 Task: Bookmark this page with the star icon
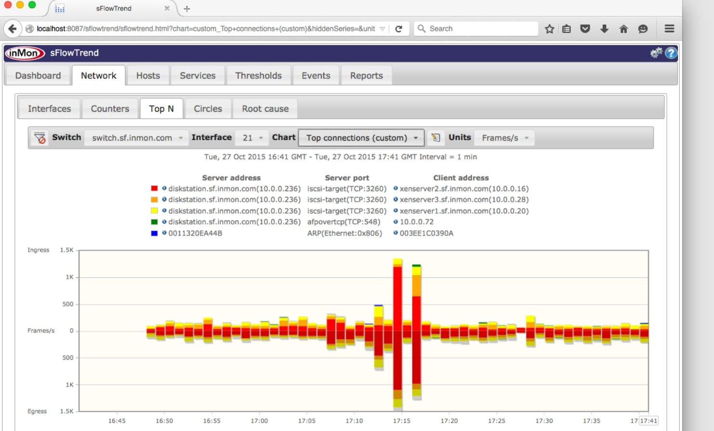coord(549,29)
